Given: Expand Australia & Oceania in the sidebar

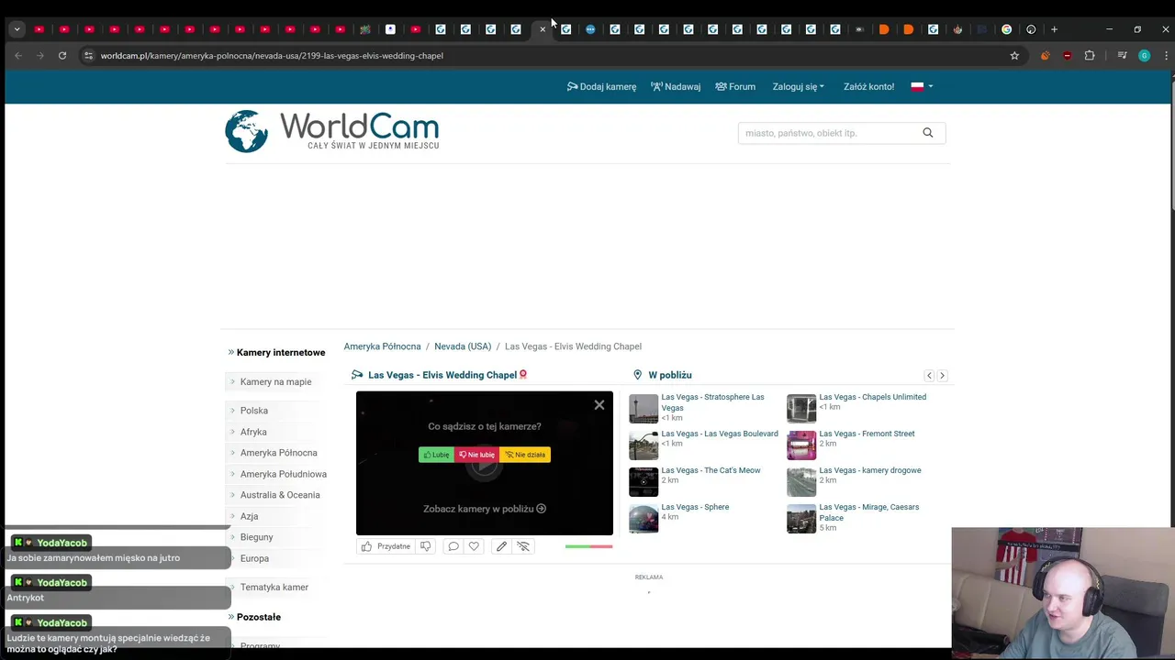Looking at the screenshot, I should (280, 495).
